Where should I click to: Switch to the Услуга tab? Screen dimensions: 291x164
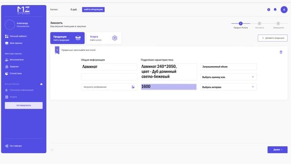[x=104, y=38]
